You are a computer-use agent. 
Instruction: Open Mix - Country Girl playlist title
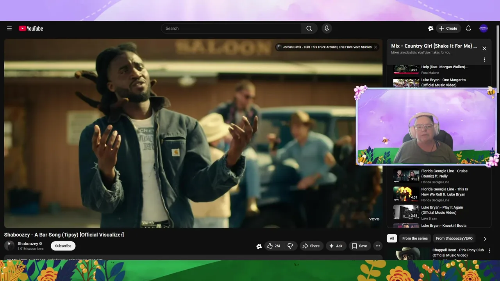tap(434, 46)
